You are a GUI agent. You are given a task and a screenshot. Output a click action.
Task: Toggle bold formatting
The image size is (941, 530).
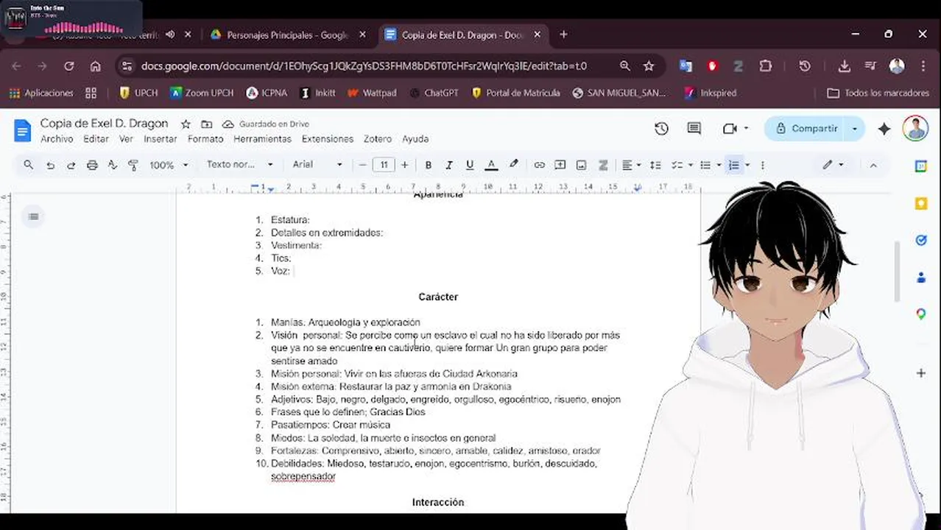click(428, 165)
